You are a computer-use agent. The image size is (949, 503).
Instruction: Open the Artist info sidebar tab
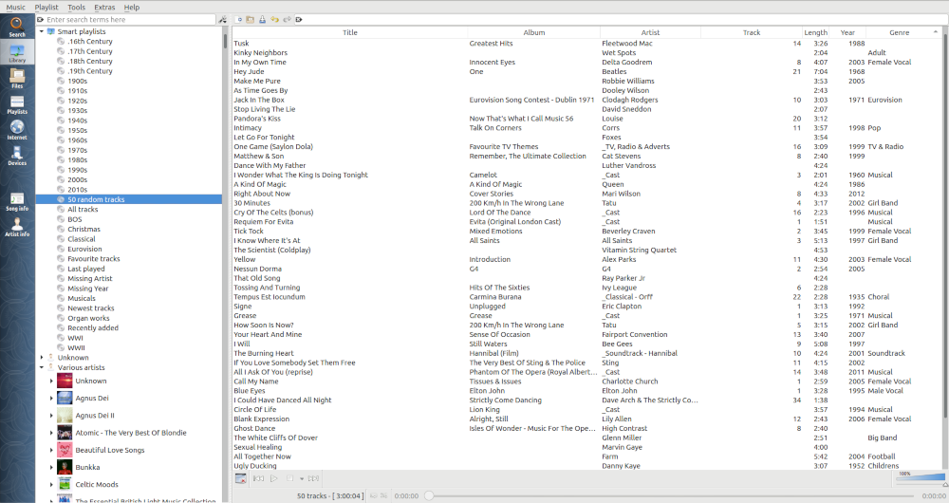tap(17, 227)
